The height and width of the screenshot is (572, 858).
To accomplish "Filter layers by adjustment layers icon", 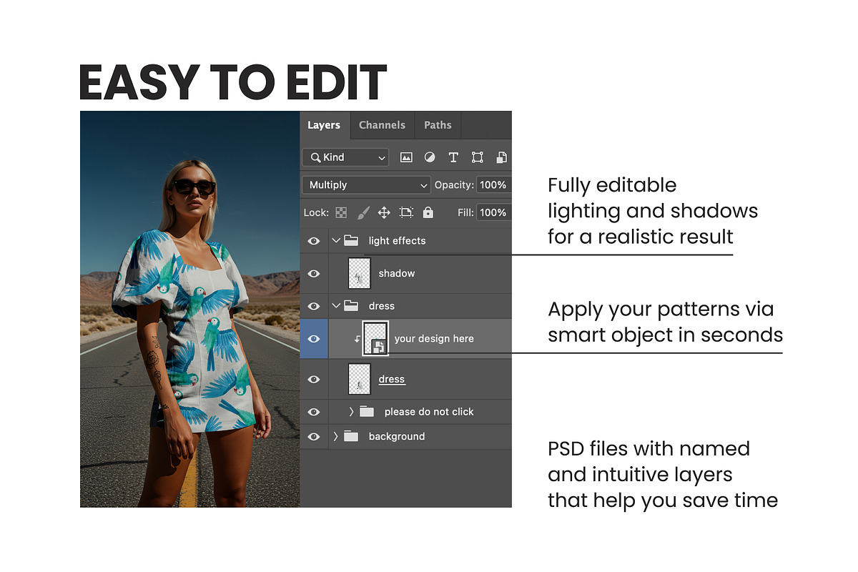I will point(430,157).
